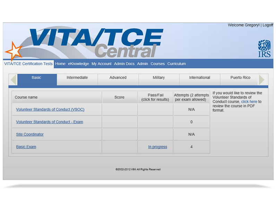Click the 'click here' PDF review link
The height and width of the screenshot is (197, 276).
(249, 102)
